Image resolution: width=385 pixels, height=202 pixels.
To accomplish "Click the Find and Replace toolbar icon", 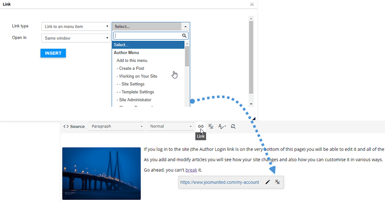I will click(233, 126).
